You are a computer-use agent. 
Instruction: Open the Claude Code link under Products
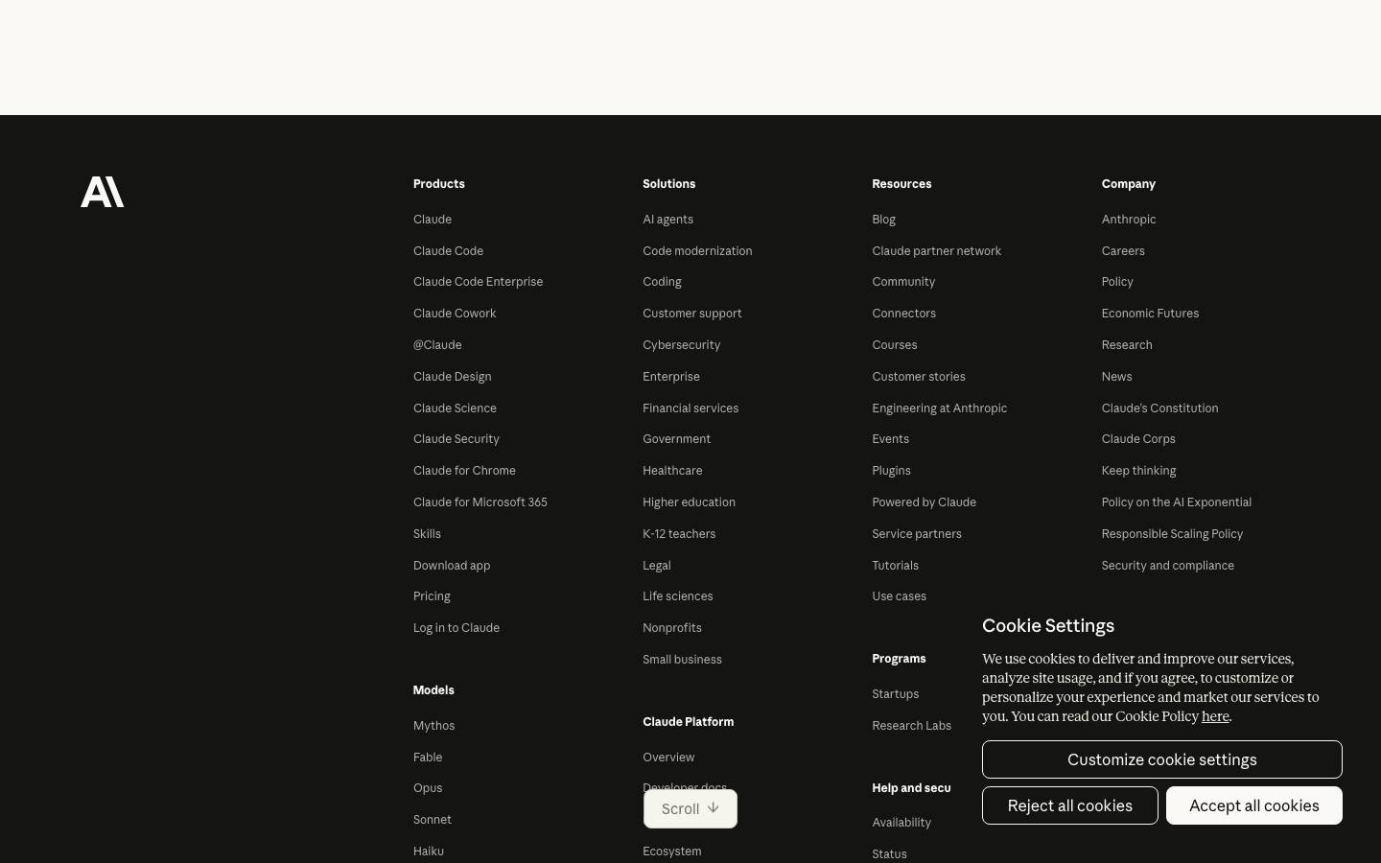[x=448, y=250]
